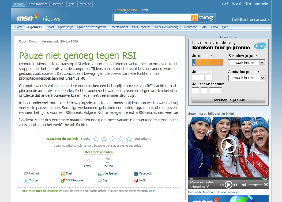Image resolution: width=282 pixels, height=202 pixels.
Task: Click the orange Bing search magnifier button
Action: (x=194, y=18)
